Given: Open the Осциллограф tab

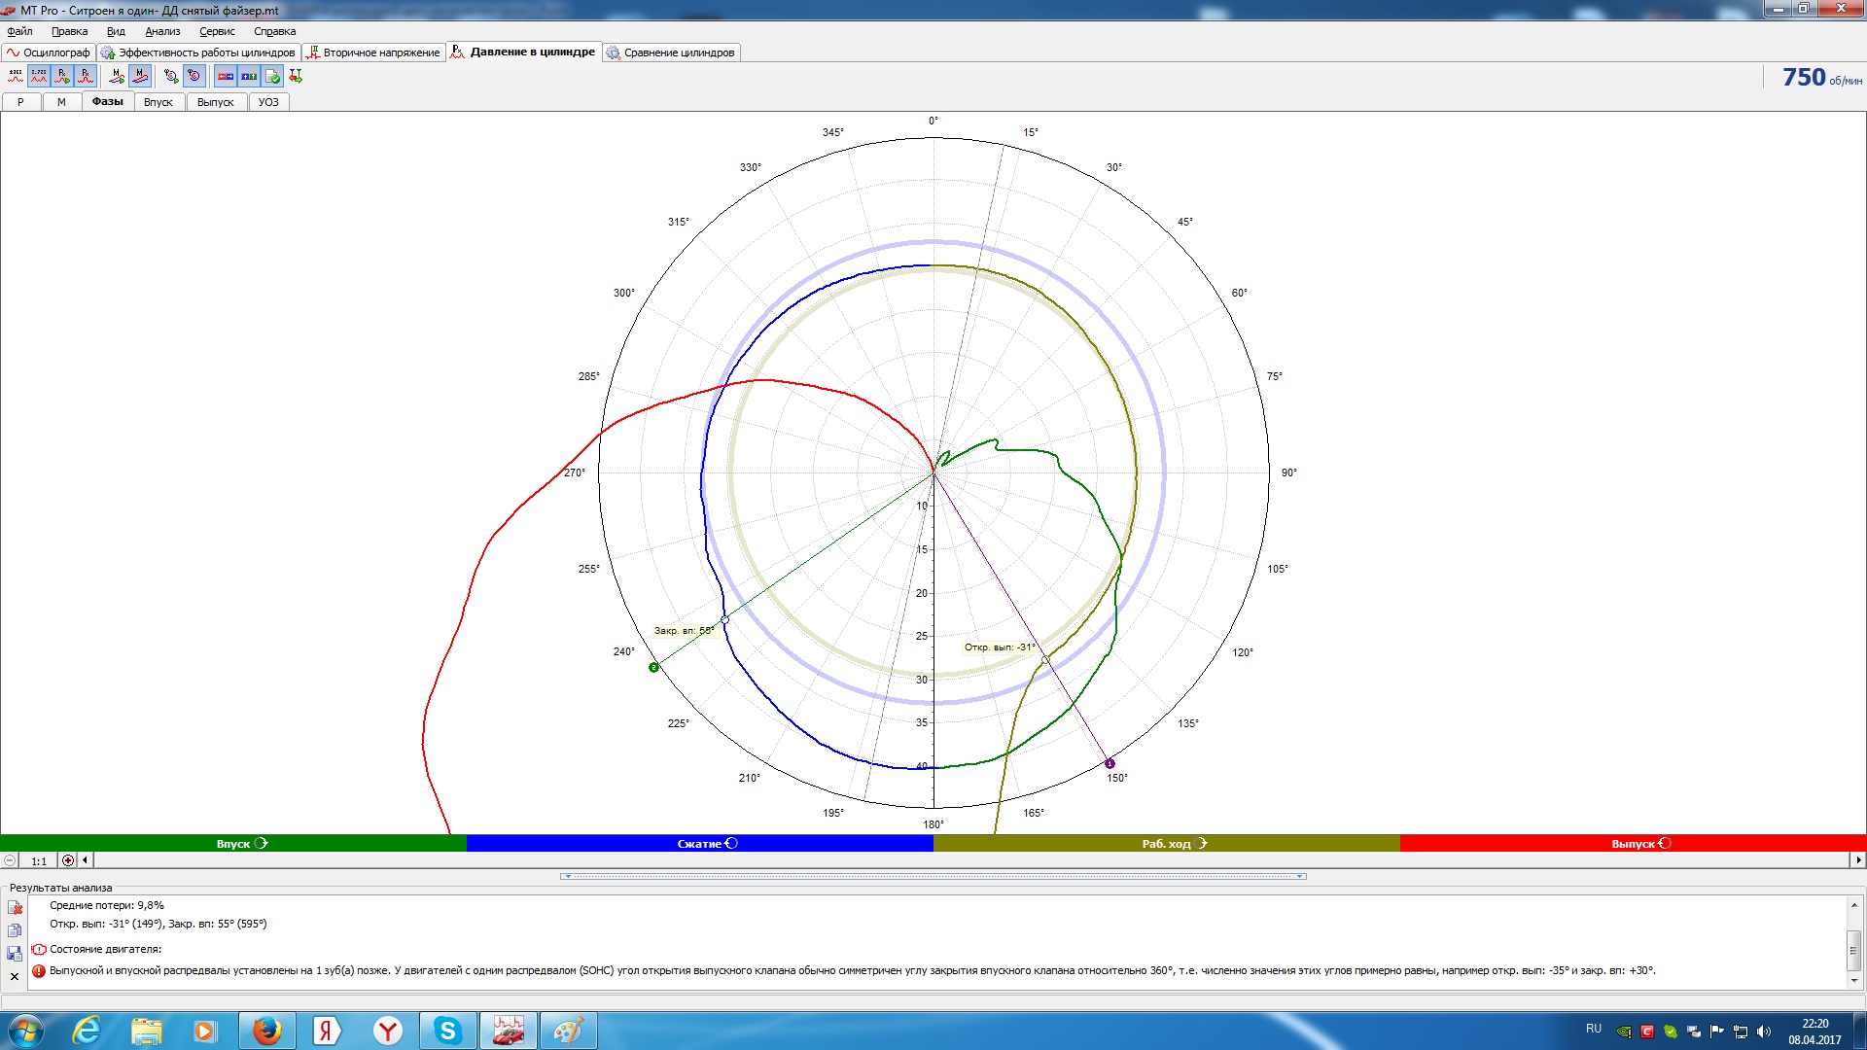Looking at the screenshot, I should (x=49, y=52).
